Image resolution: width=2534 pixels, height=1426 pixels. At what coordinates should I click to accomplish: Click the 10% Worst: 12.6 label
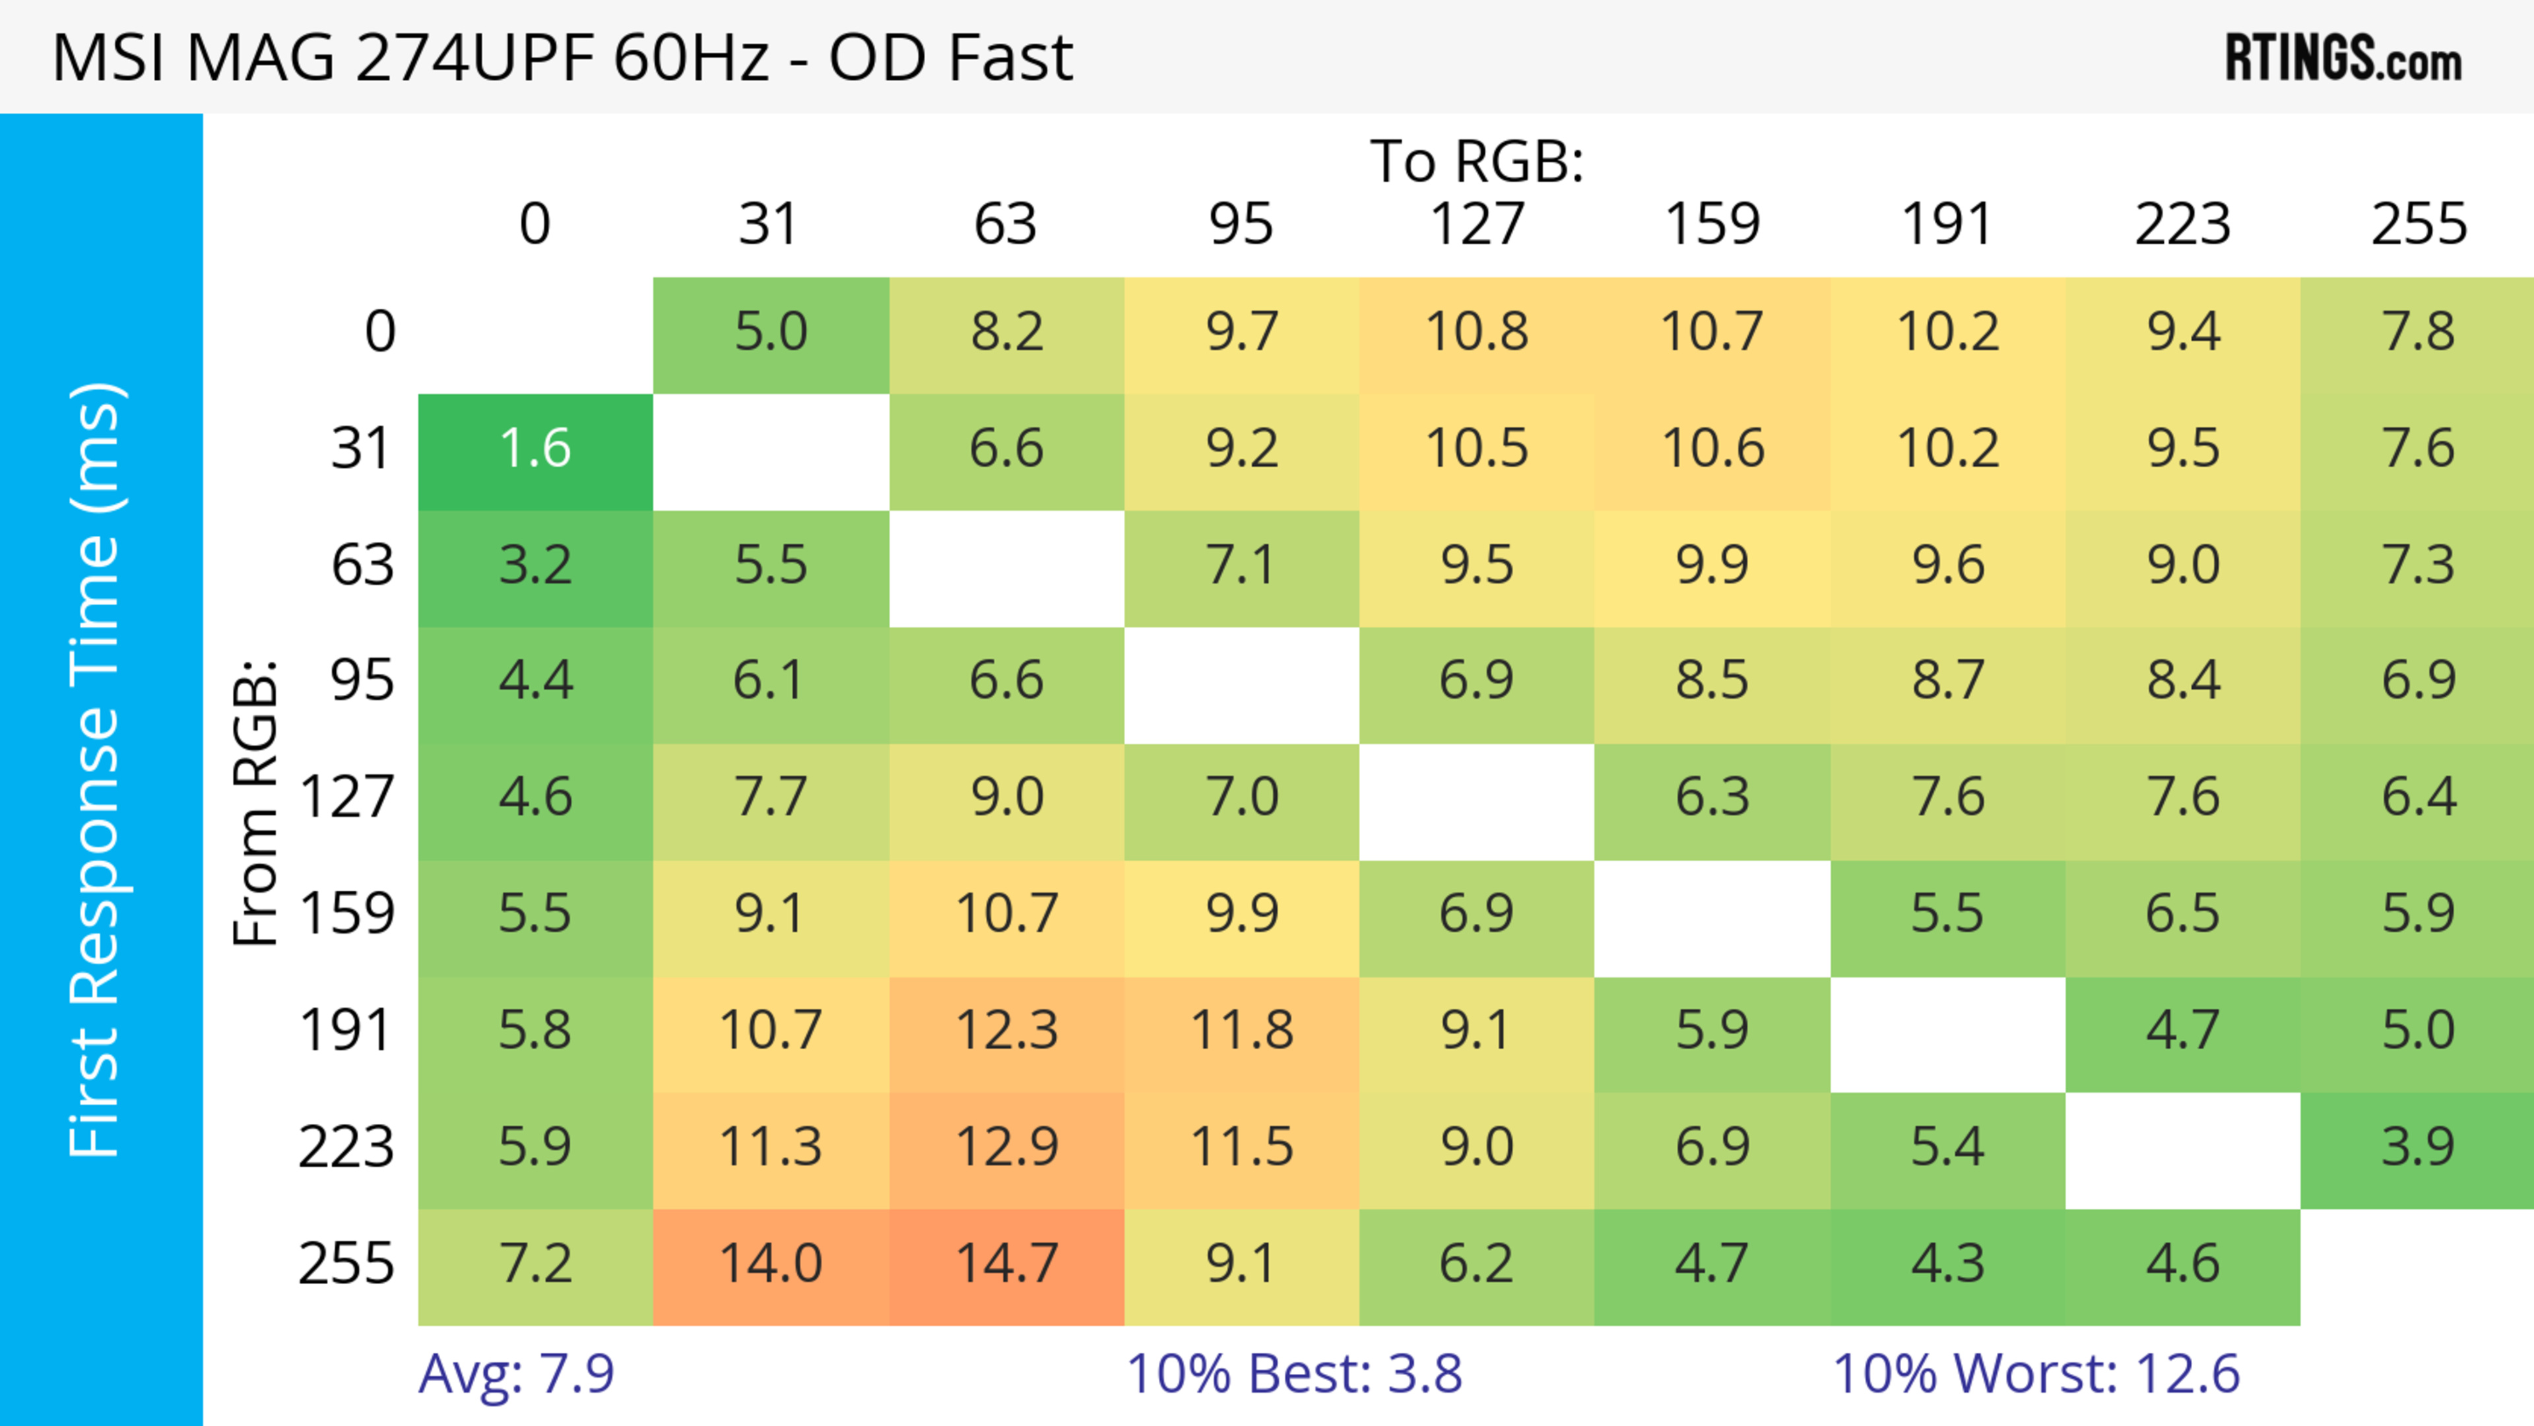[2036, 1374]
